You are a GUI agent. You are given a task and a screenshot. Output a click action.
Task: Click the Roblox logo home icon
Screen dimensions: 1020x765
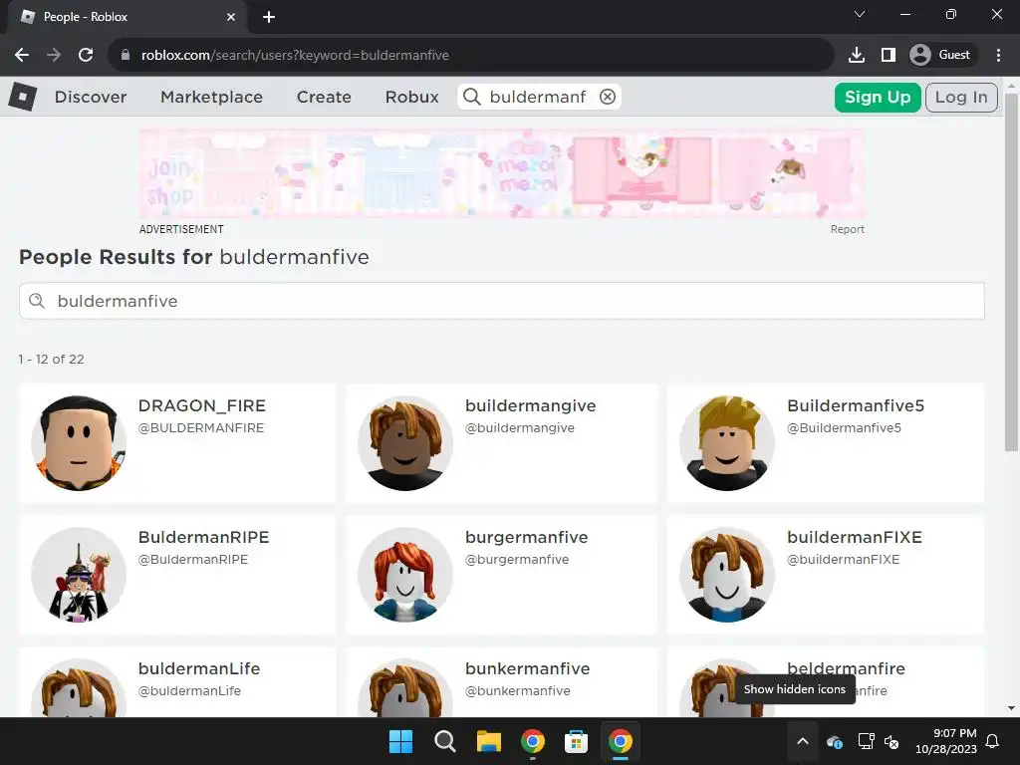(x=23, y=97)
